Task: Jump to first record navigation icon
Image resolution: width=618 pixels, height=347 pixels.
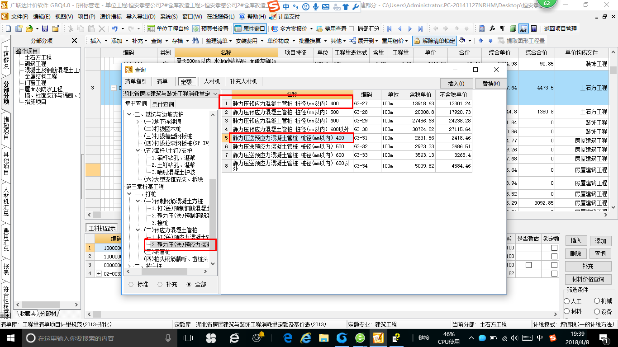Action: tap(390, 28)
